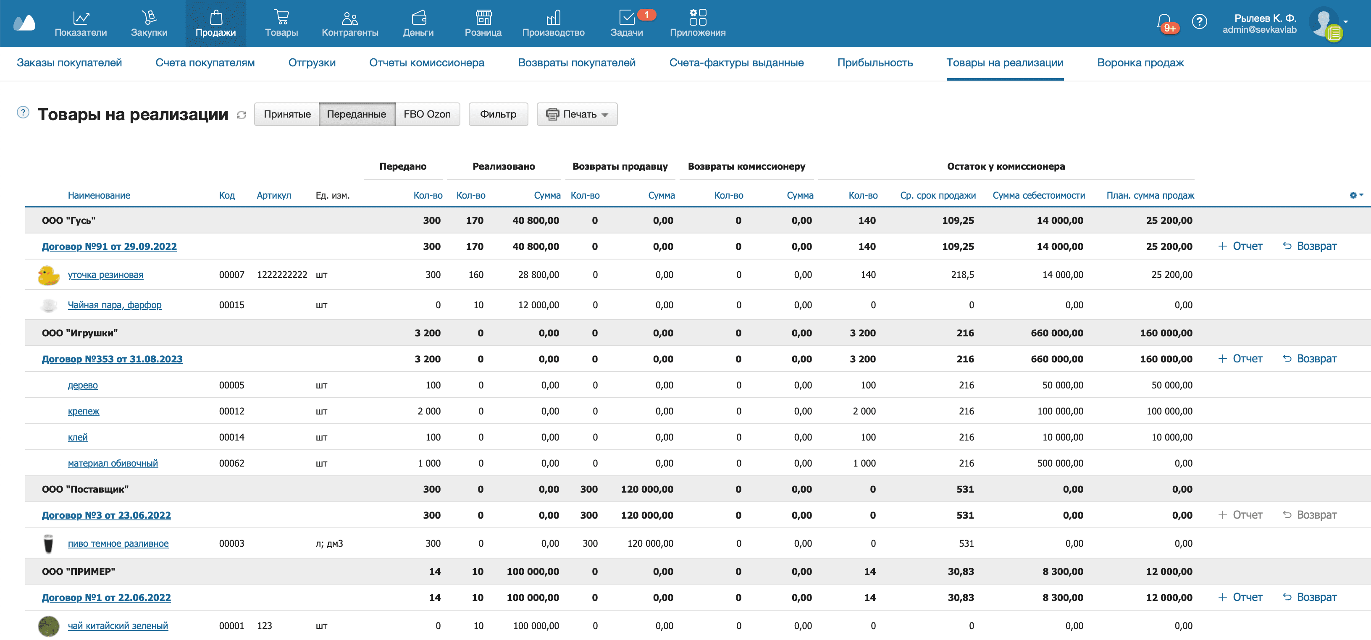
Task: Open the Розница store icon
Action: click(x=483, y=18)
